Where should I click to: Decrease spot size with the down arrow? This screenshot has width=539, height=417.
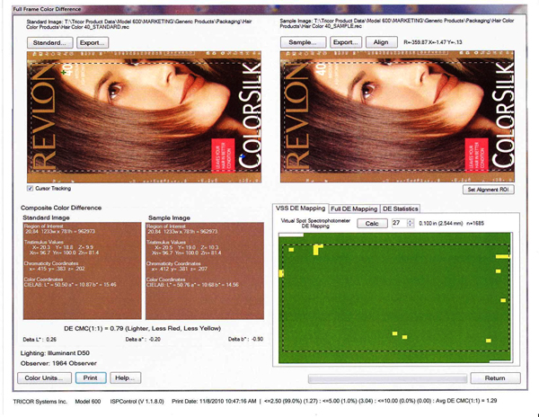(x=411, y=226)
